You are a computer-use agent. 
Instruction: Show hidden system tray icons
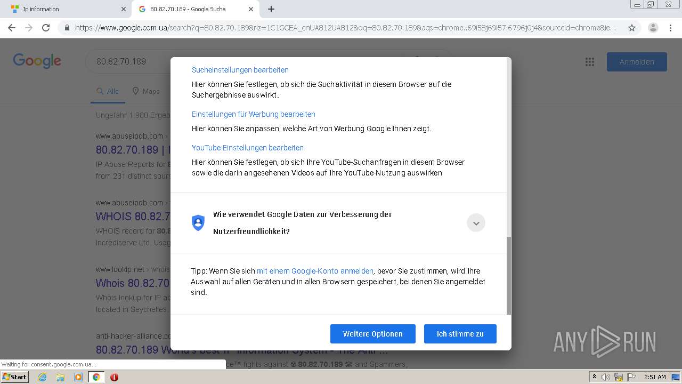594,377
